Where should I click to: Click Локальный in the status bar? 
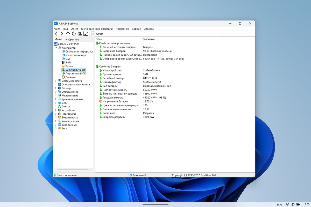(138, 175)
